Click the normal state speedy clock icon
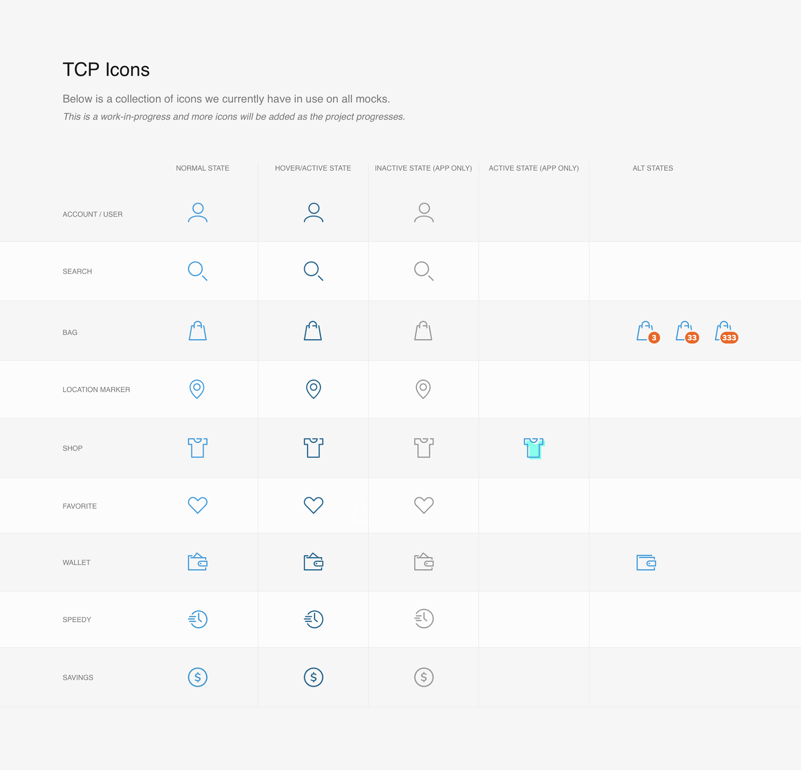Screen dimensions: 801x770 [x=198, y=619]
